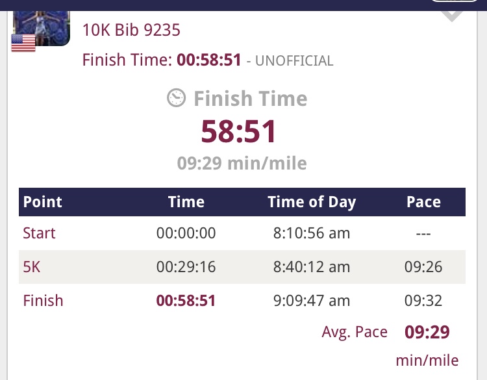Click the clock icon beside Finish Time

tap(176, 98)
